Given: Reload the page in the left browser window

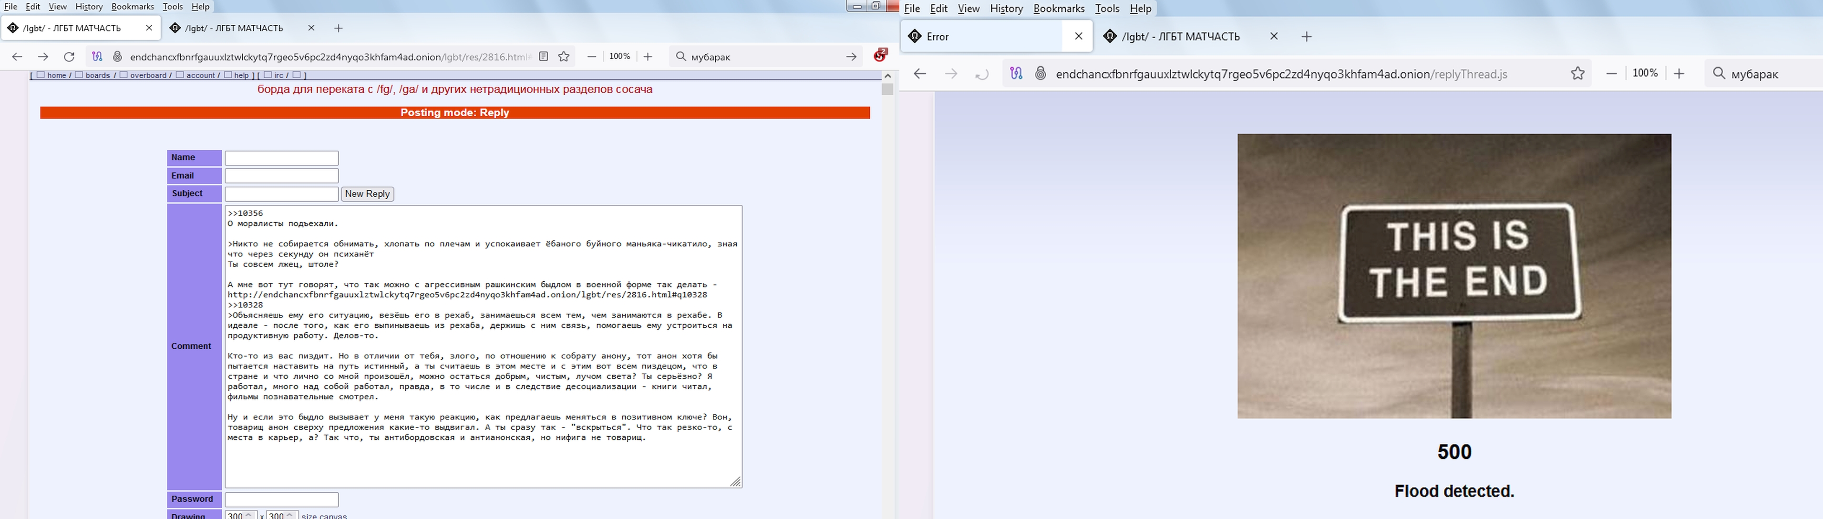Looking at the screenshot, I should 69,57.
